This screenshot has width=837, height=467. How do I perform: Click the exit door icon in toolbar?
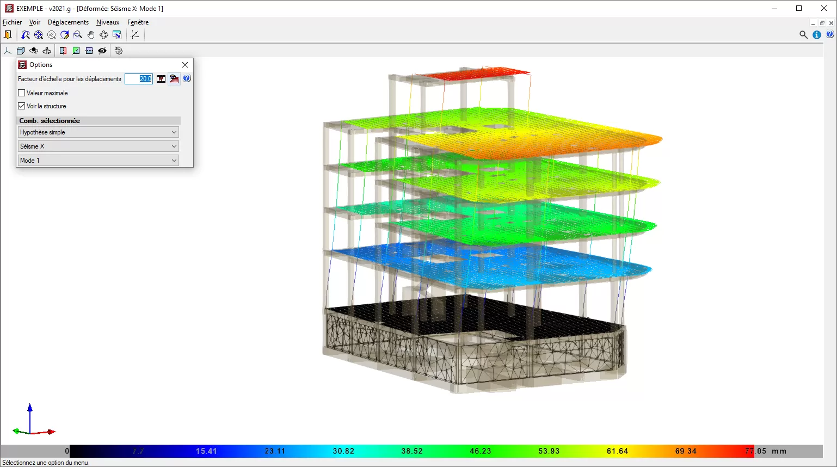point(8,35)
